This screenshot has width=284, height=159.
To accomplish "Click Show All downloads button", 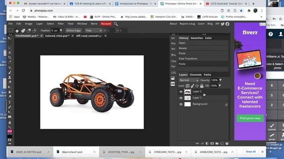I will [x=251, y=151].
